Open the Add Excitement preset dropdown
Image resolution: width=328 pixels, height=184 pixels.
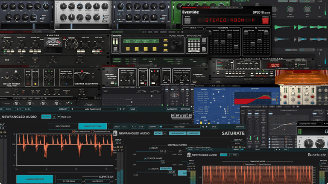tap(94, 109)
